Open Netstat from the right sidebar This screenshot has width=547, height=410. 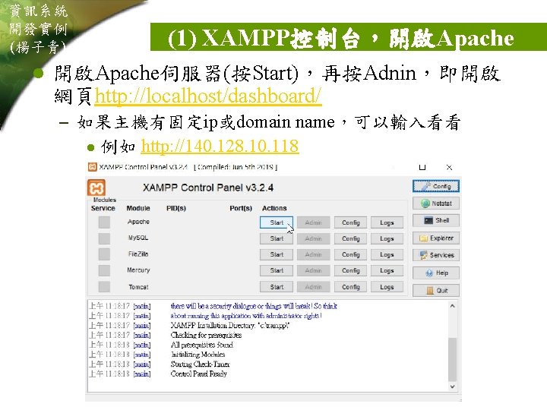436,203
